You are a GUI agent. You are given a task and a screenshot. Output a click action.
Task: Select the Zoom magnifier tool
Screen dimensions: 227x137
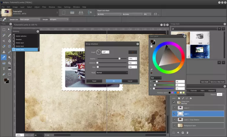click(x=9, y=63)
